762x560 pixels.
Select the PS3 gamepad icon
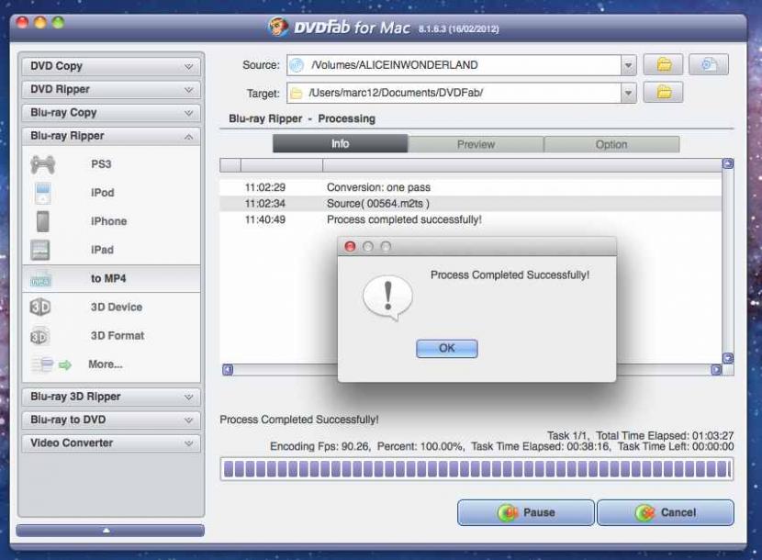coord(43,164)
